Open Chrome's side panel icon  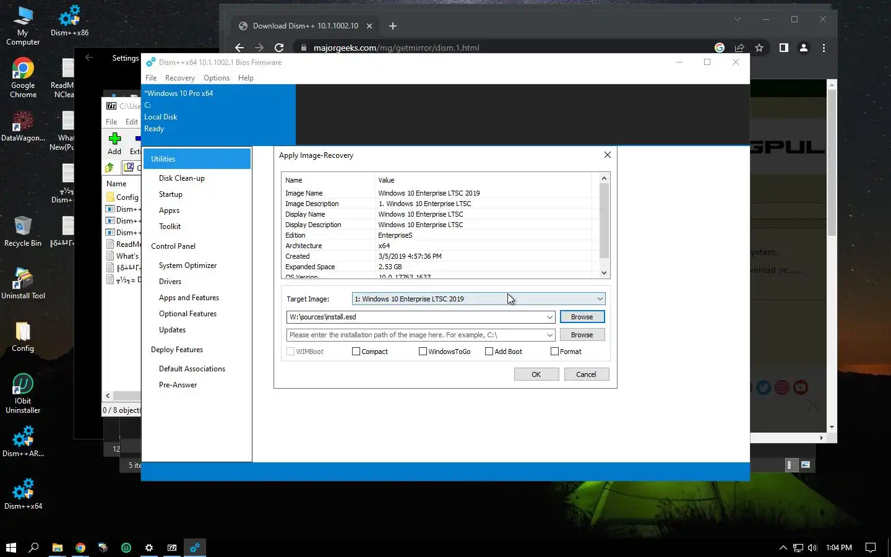[x=783, y=48]
